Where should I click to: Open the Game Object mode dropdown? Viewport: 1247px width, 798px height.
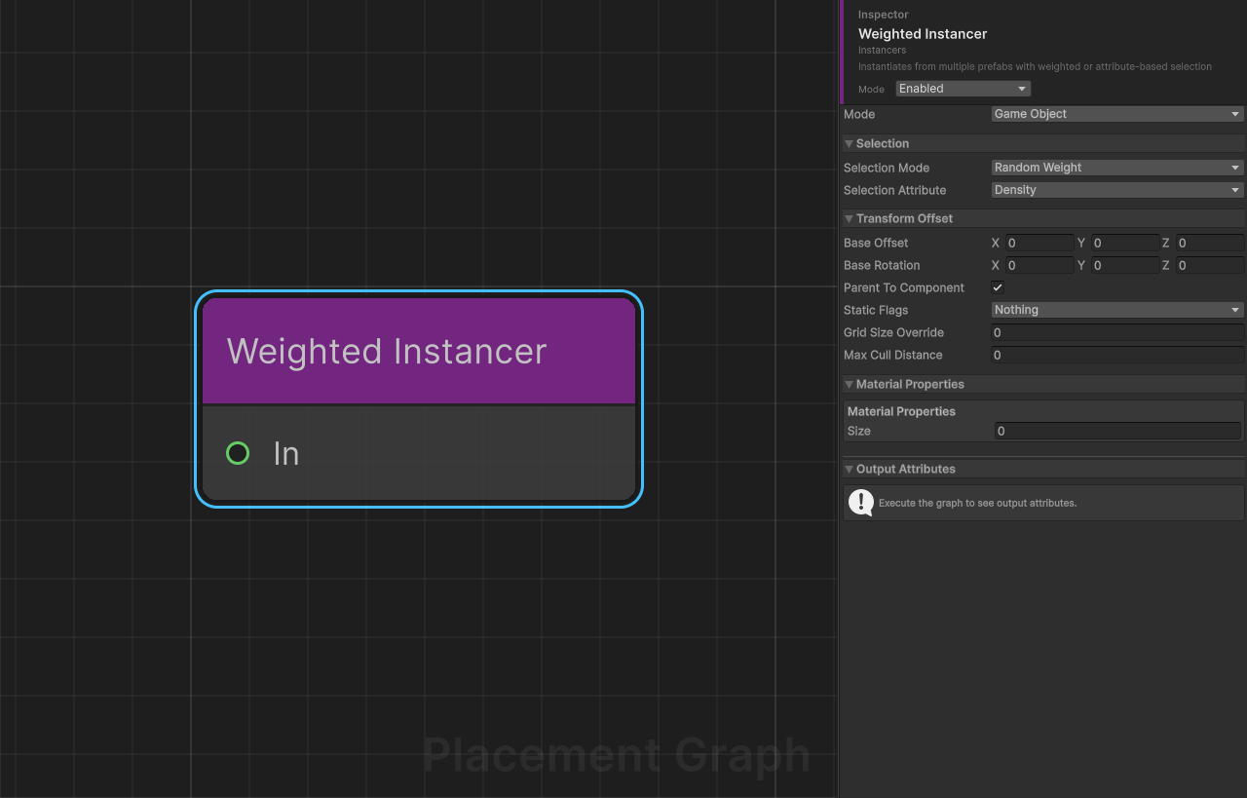[1117, 114]
